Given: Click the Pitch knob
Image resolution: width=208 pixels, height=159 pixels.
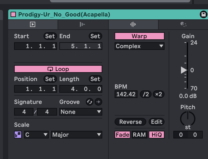Looking at the screenshot, I should (188, 118).
